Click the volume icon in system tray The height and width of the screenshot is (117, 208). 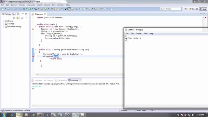[x=193, y=115]
